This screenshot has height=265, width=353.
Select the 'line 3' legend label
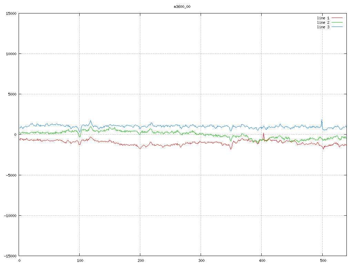(323, 27)
